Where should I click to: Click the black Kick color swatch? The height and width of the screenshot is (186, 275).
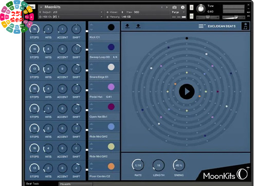coord(111,27)
